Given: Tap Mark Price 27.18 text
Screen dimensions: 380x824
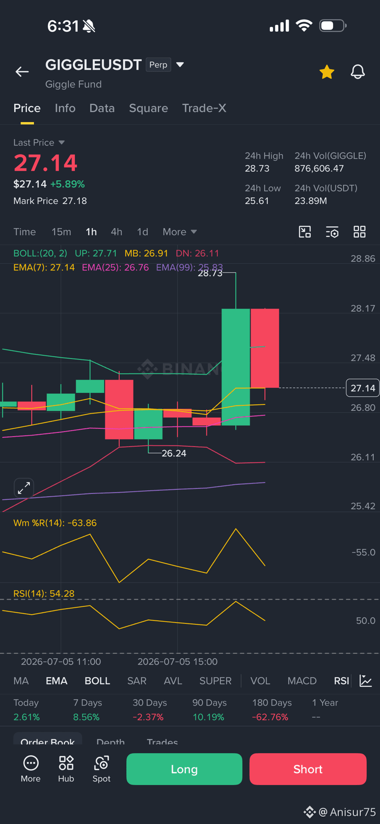Looking at the screenshot, I should (x=50, y=201).
